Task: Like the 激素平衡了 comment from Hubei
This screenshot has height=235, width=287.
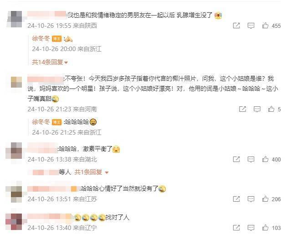Action: point(265,159)
